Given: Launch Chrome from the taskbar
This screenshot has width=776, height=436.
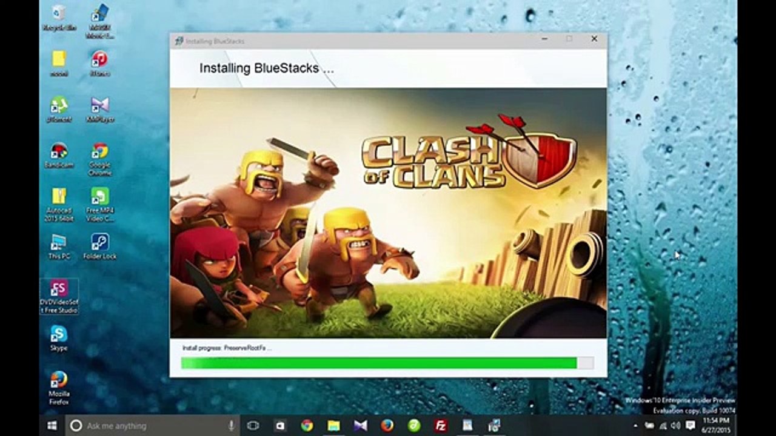Looking at the screenshot, I should click(307, 426).
